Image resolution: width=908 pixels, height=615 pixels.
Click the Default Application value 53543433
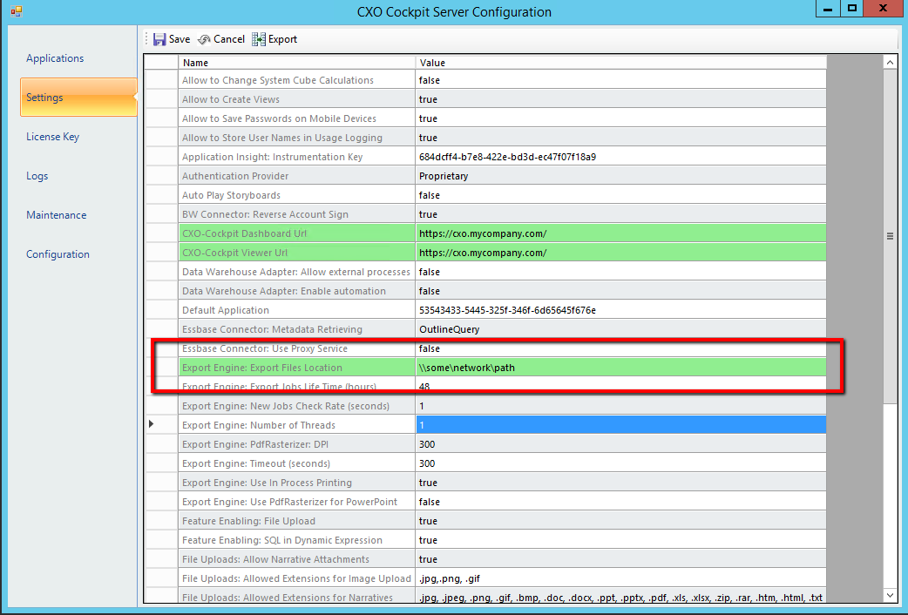(x=620, y=310)
